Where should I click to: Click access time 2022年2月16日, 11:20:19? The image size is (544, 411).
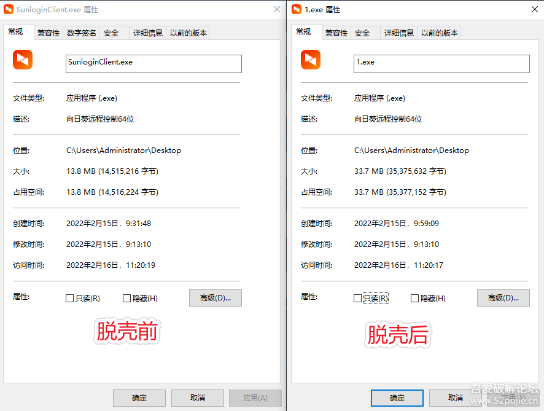tap(111, 265)
